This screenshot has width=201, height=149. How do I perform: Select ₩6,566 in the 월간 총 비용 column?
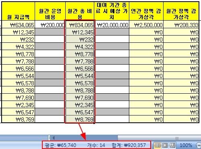tap(80, 68)
